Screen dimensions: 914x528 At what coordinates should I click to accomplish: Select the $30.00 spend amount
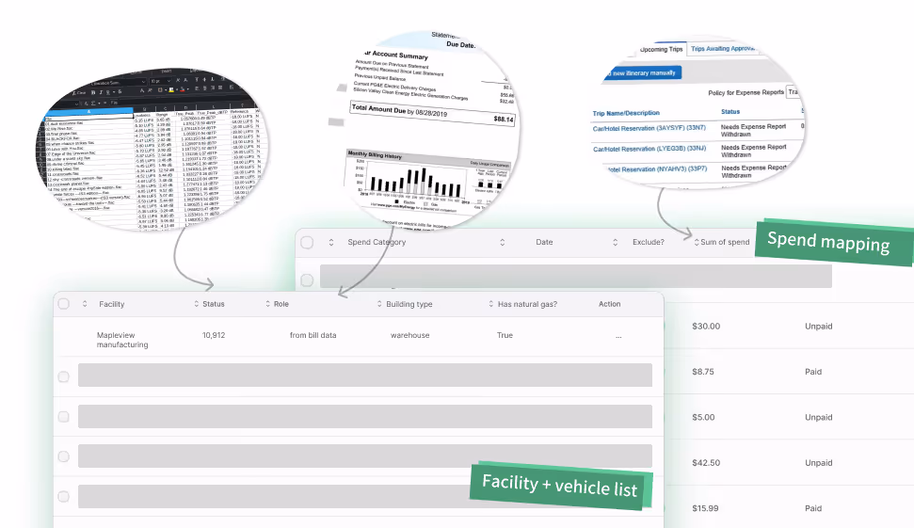(x=706, y=327)
